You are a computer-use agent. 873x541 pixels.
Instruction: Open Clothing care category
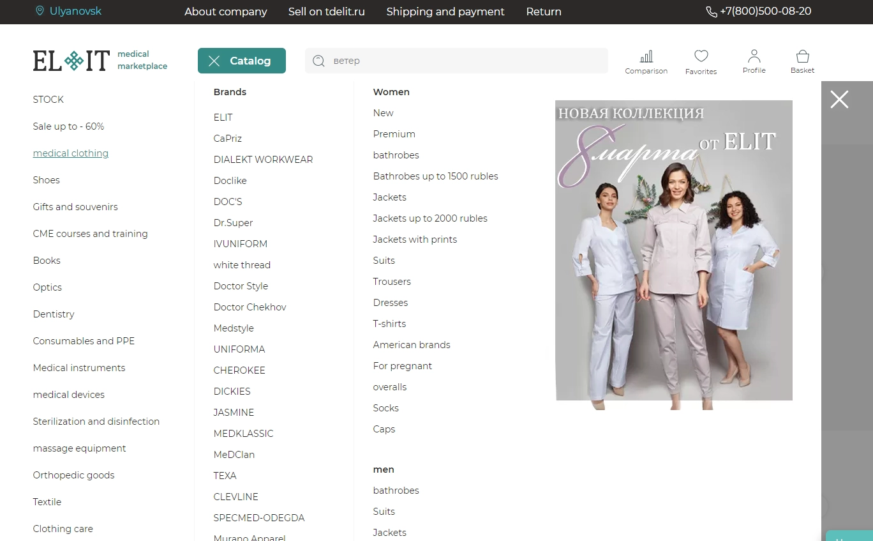tap(63, 529)
